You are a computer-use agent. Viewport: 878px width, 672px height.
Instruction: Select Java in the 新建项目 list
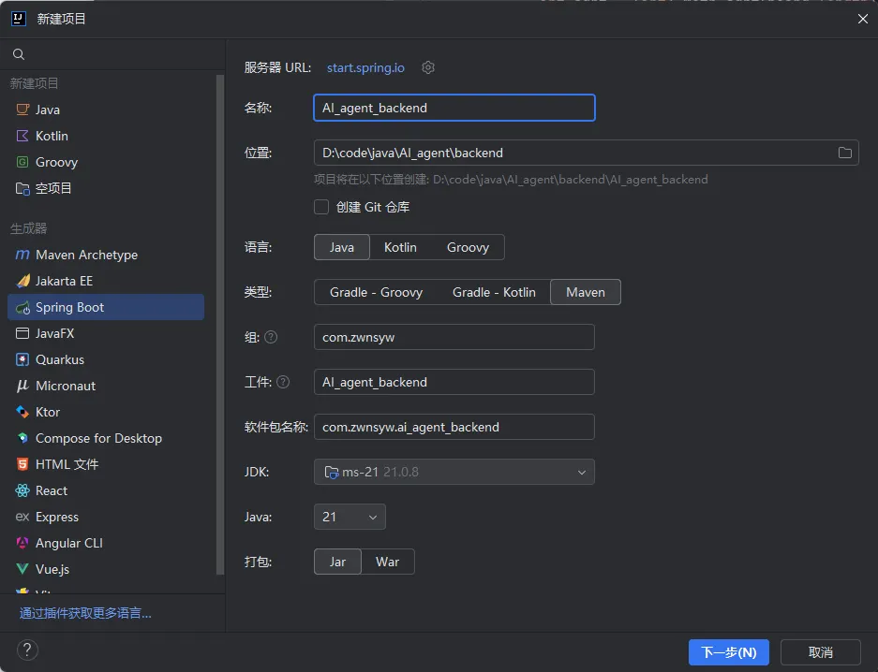tap(106, 110)
